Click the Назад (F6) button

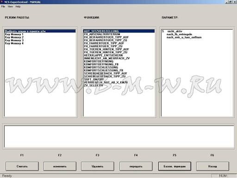click(212, 166)
